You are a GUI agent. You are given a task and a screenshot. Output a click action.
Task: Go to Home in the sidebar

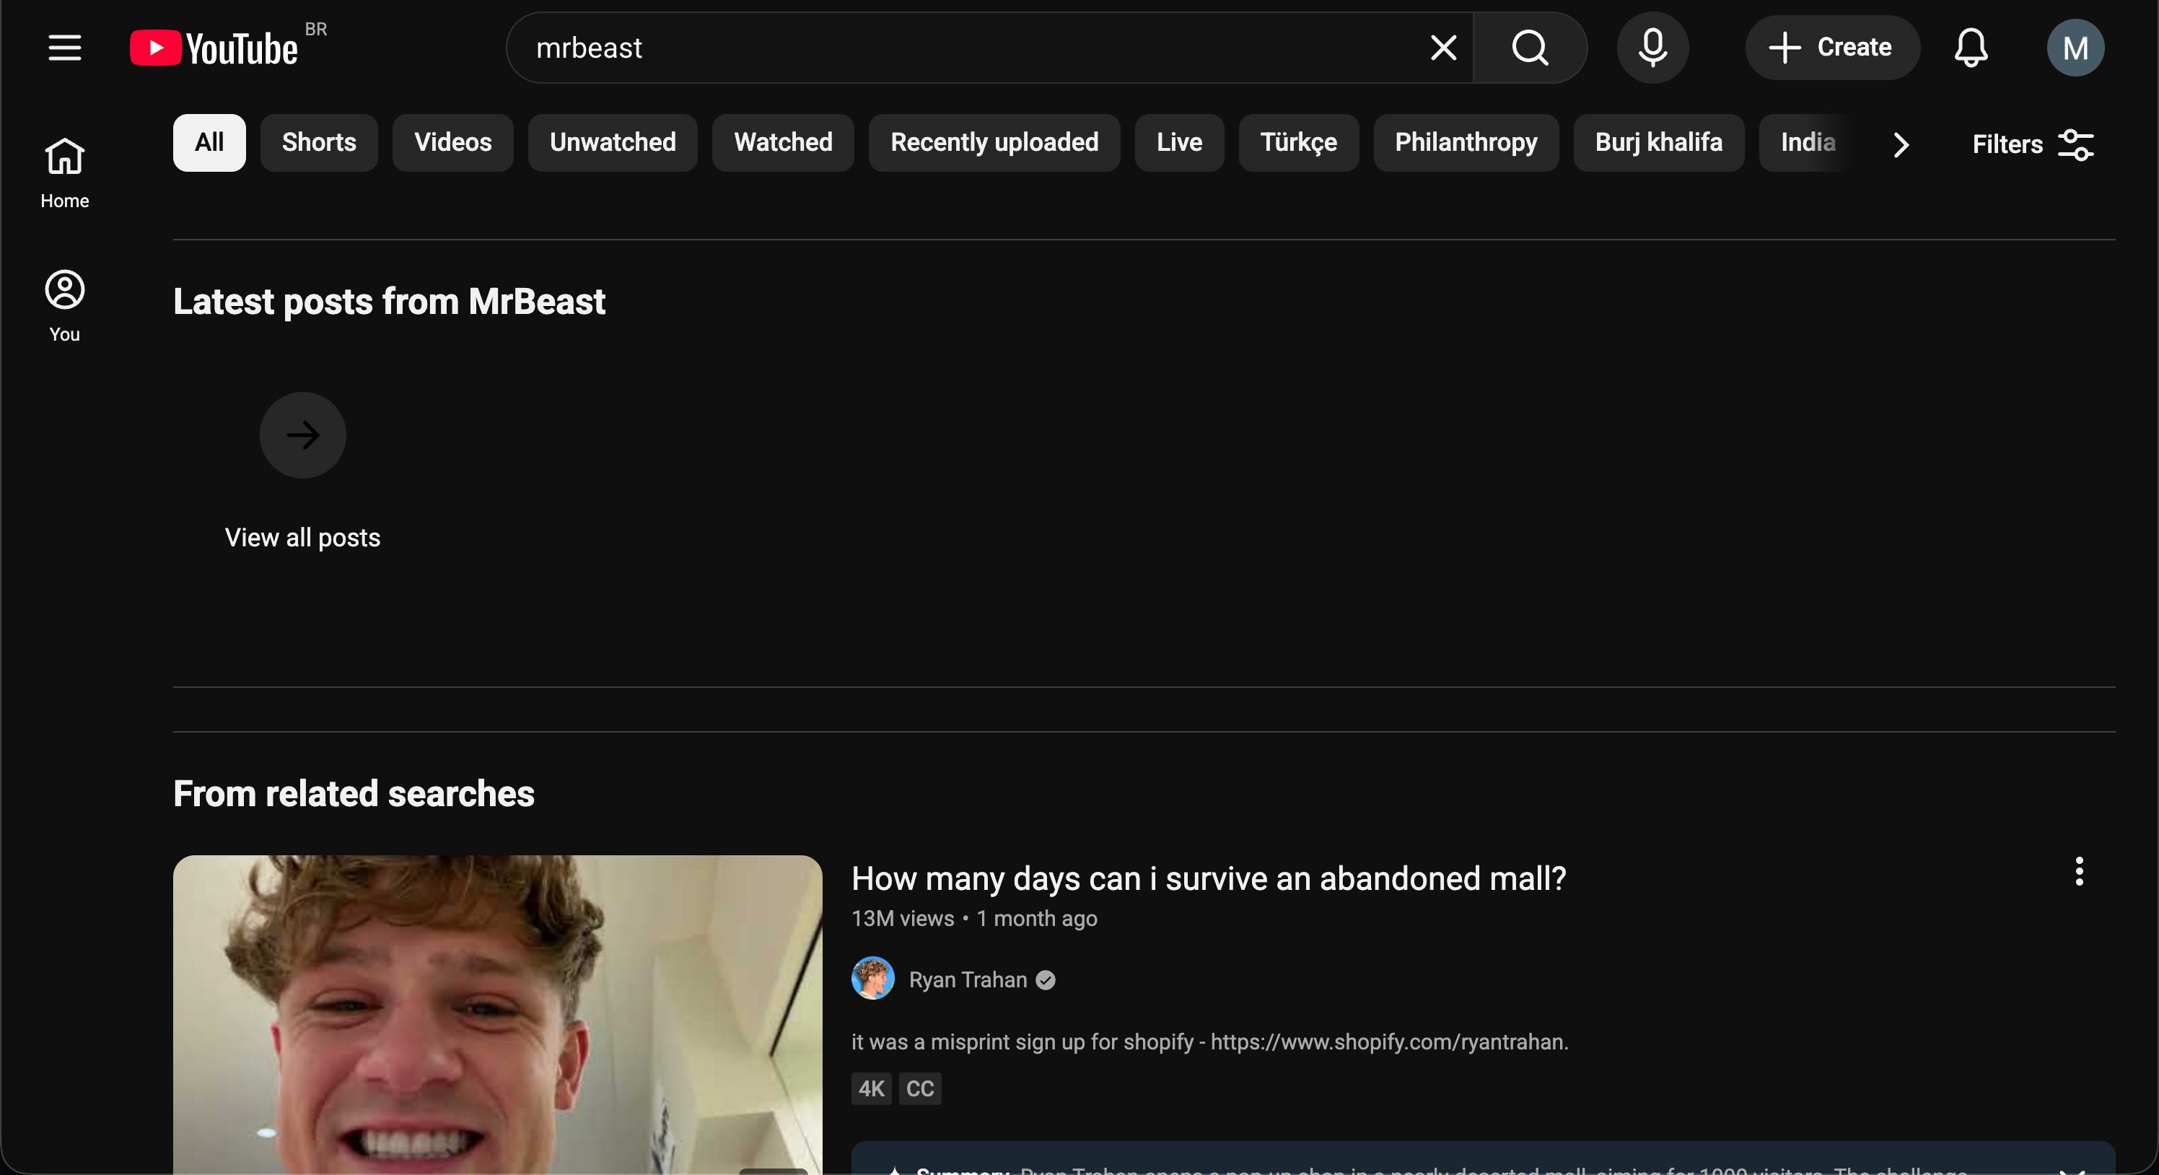tap(64, 173)
